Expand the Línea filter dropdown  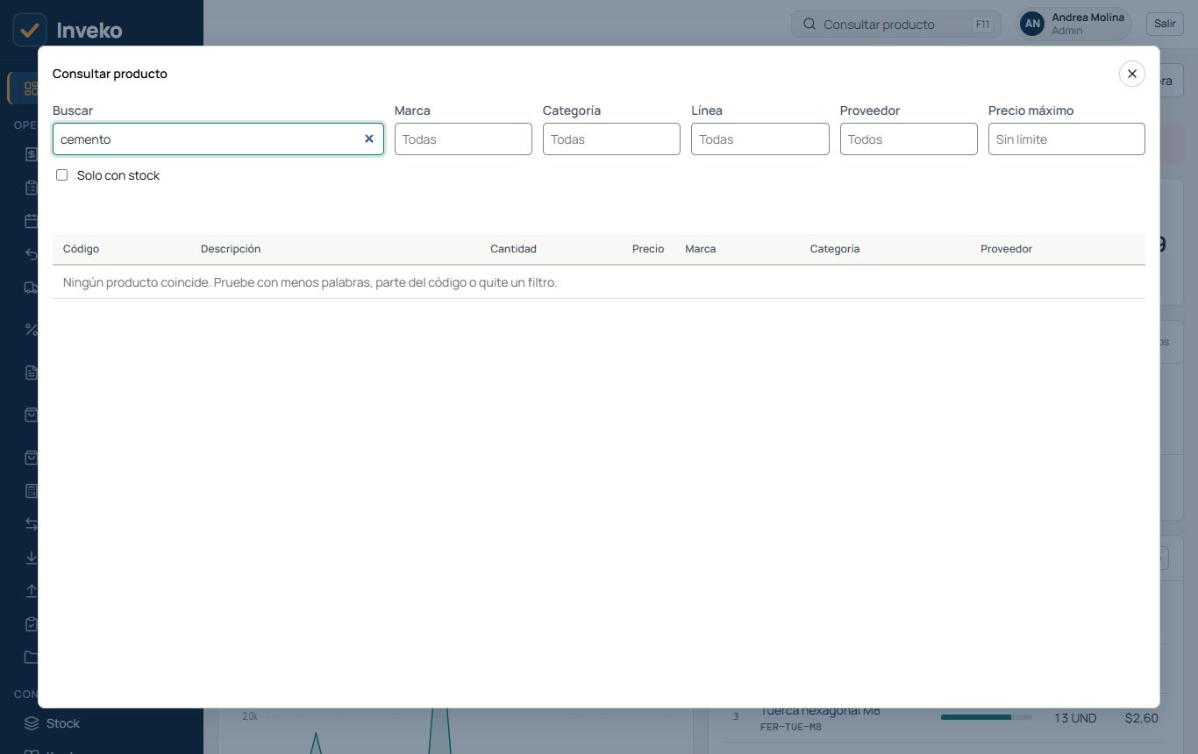[759, 139]
